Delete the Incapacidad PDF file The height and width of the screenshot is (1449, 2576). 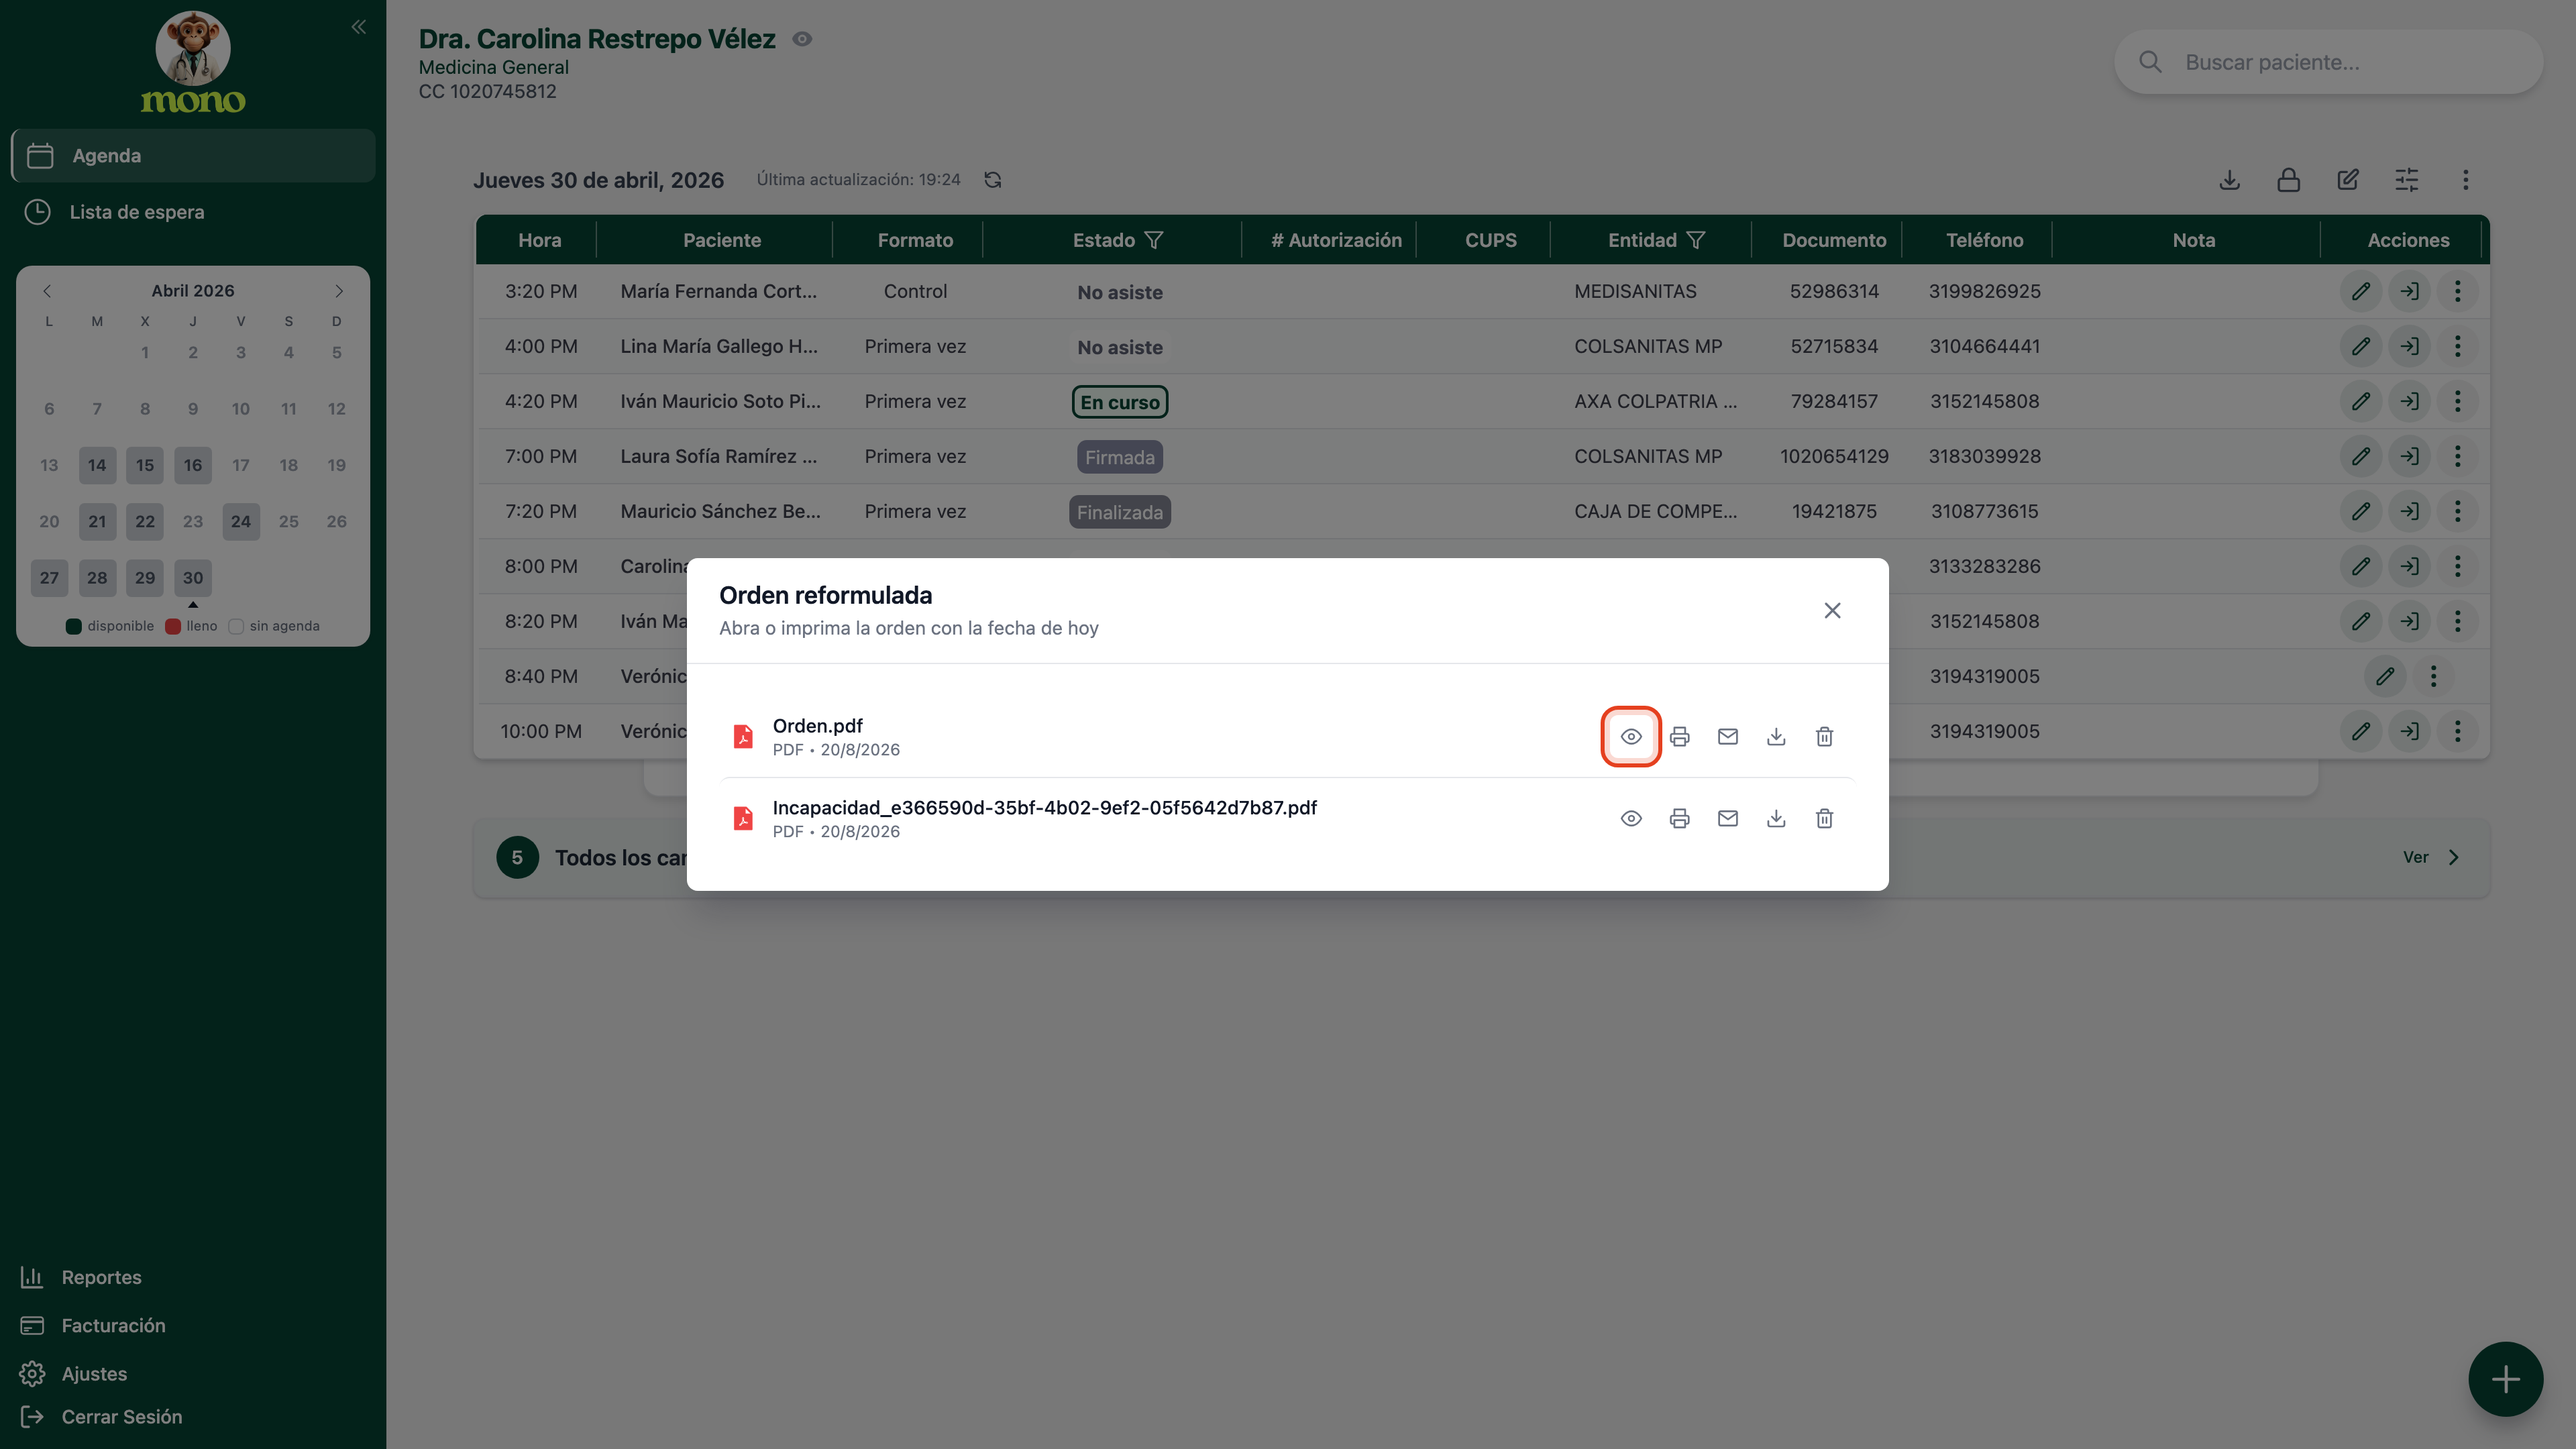(x=1824, y=819)
